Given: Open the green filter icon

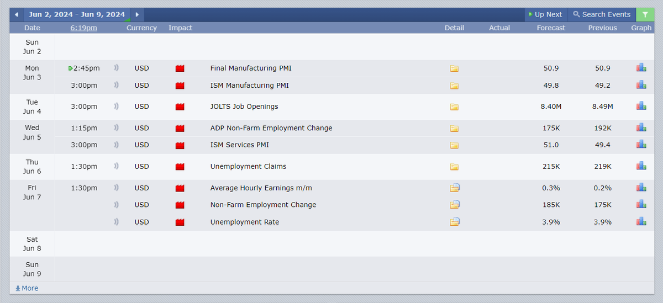Looking at the screenshot, I should [645, 14].
